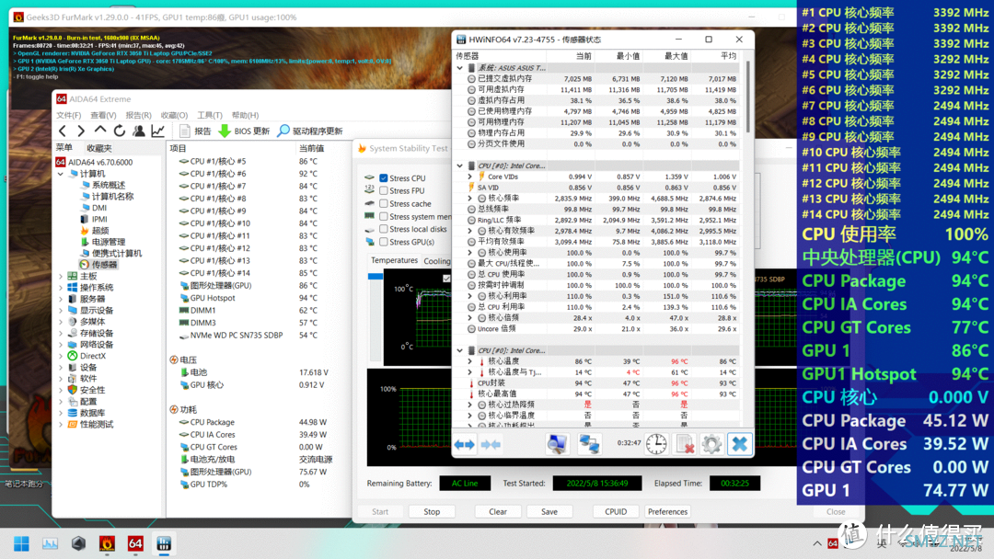
Task: Click the HWiNFO sensor list vertical scrollbar
Action: [x=748, y=97]
